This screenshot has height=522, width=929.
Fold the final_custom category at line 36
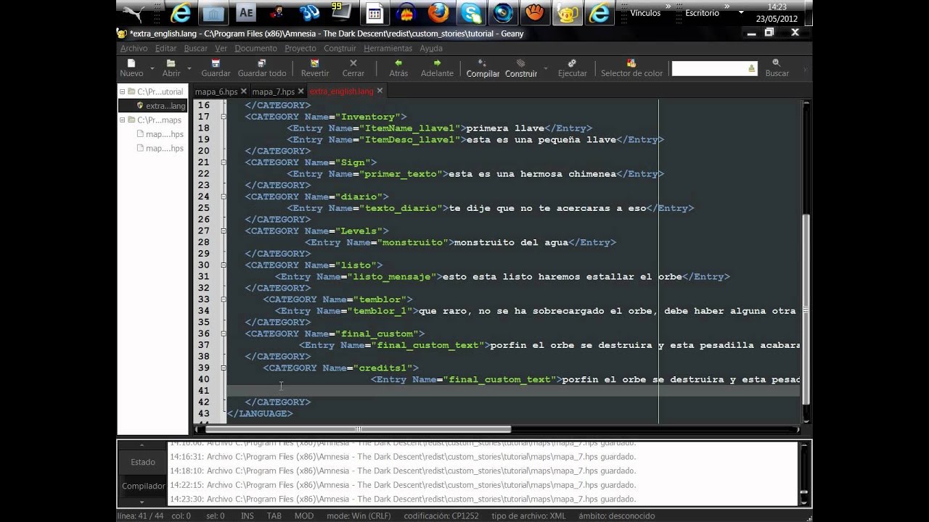[223, 333]
